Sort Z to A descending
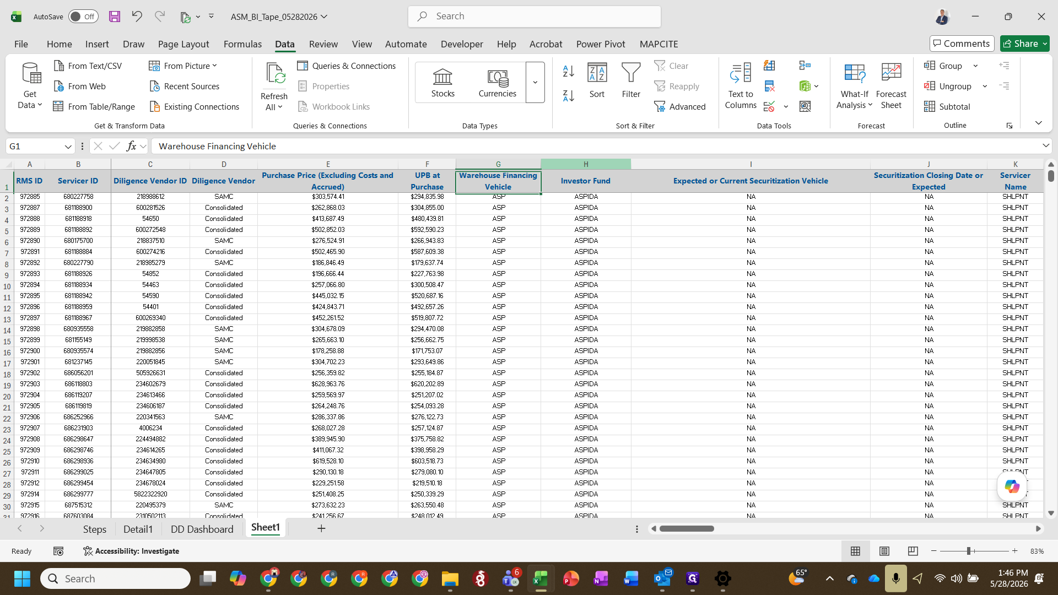Viewport: 1058px width, 595px height. click(x=569, y=95)
